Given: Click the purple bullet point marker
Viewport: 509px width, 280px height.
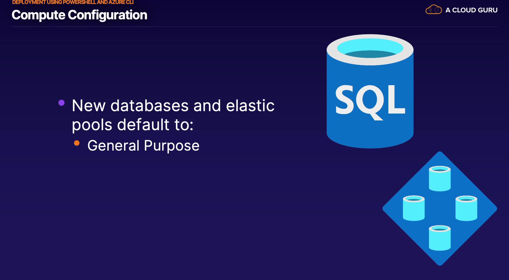Looking at the screenshot, I should pos(62,103).
